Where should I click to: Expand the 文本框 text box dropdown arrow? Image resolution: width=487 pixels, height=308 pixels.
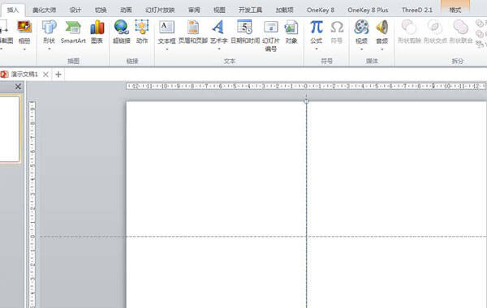pos(166,49)
